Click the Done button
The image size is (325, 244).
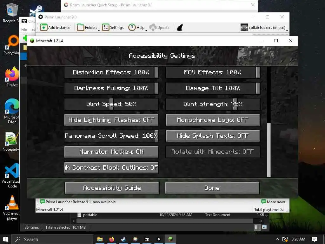pyautogui.click(x=212, y=188)
